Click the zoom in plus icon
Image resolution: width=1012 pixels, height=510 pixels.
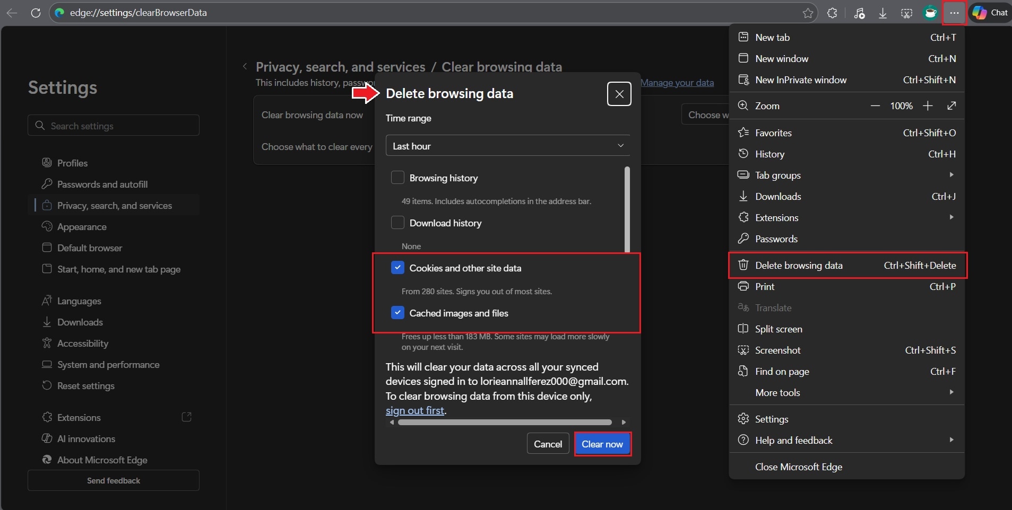point(928,106)
